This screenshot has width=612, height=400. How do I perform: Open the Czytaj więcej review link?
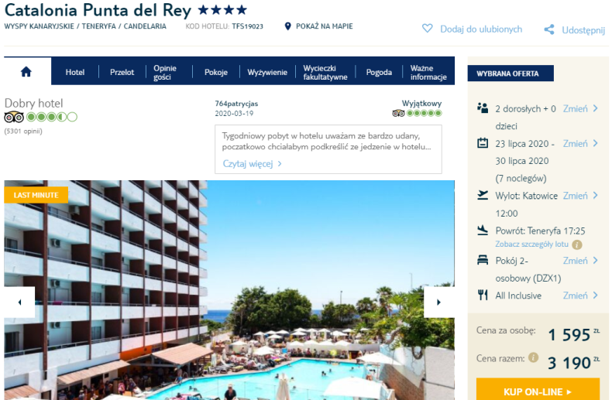pos(252,164)
